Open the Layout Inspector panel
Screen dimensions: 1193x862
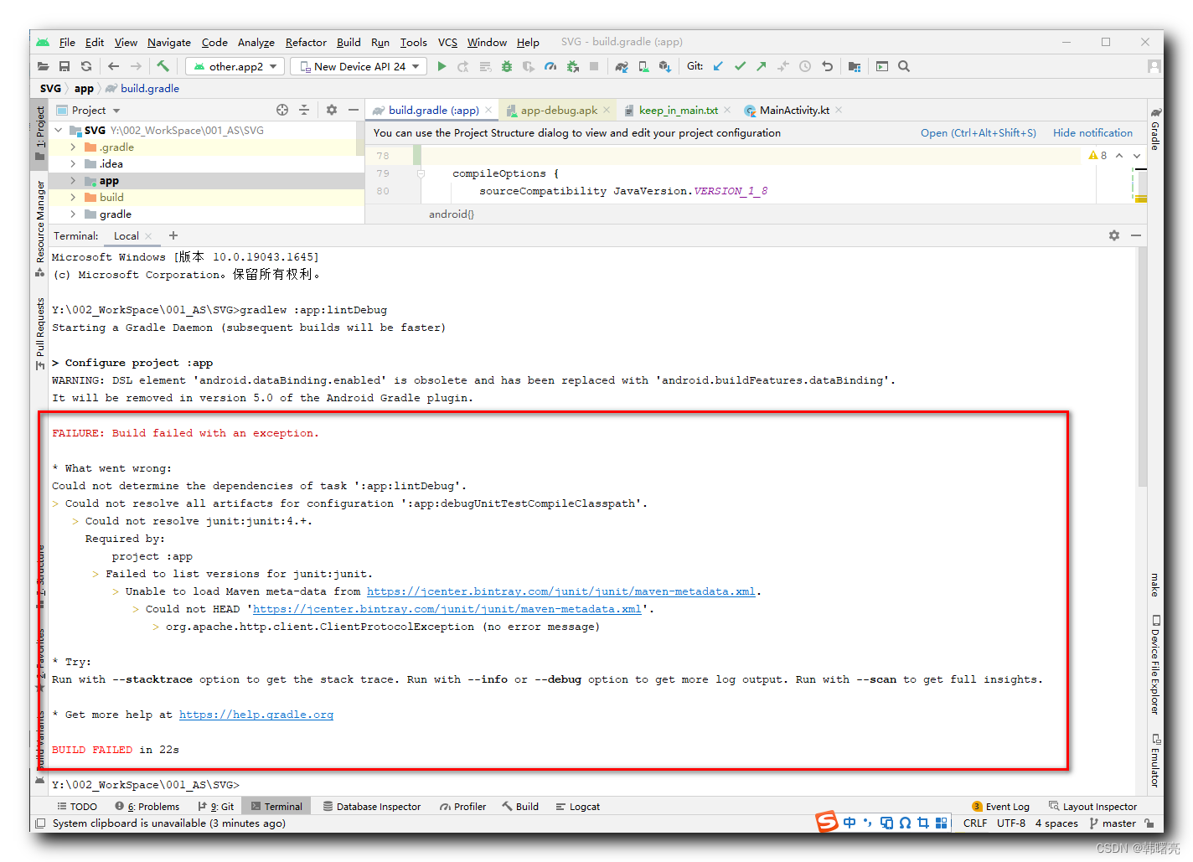(1093, 806)
